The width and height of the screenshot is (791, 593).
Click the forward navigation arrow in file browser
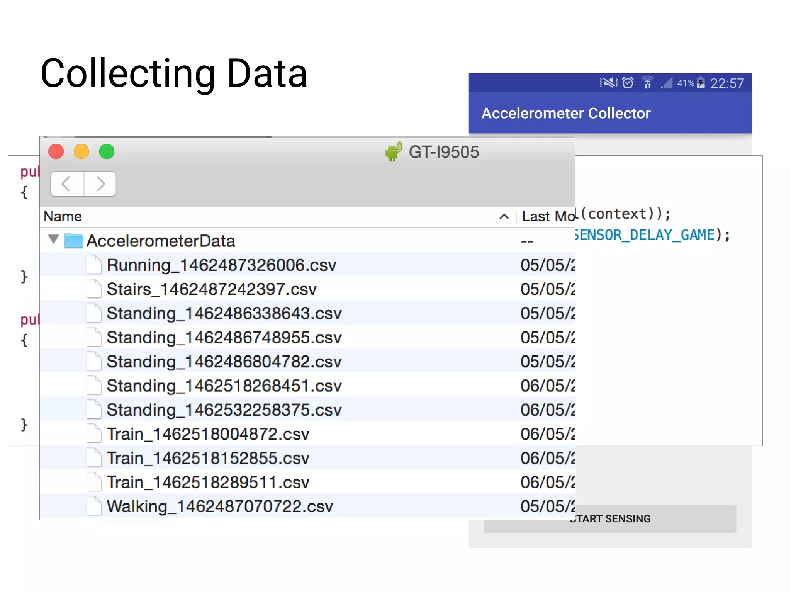coord(100,184)
